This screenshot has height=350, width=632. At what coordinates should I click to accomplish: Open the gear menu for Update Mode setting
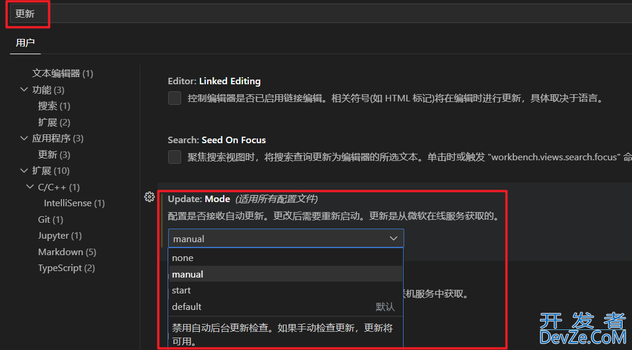click(149, 197)
